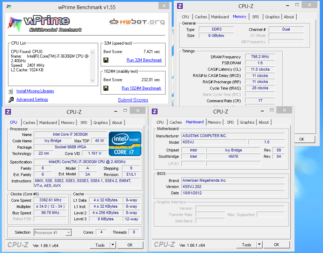The image size is (323, 253).
Task: Click OK in CPU-Z Mainboard window
Action: point(277,245)
